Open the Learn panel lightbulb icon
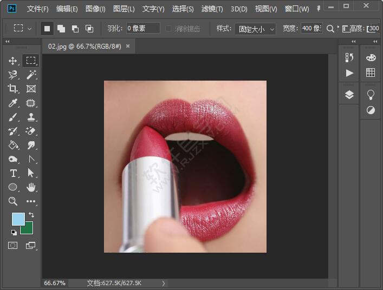The width and height of the screenshot is (383, 290). (371, 95)
